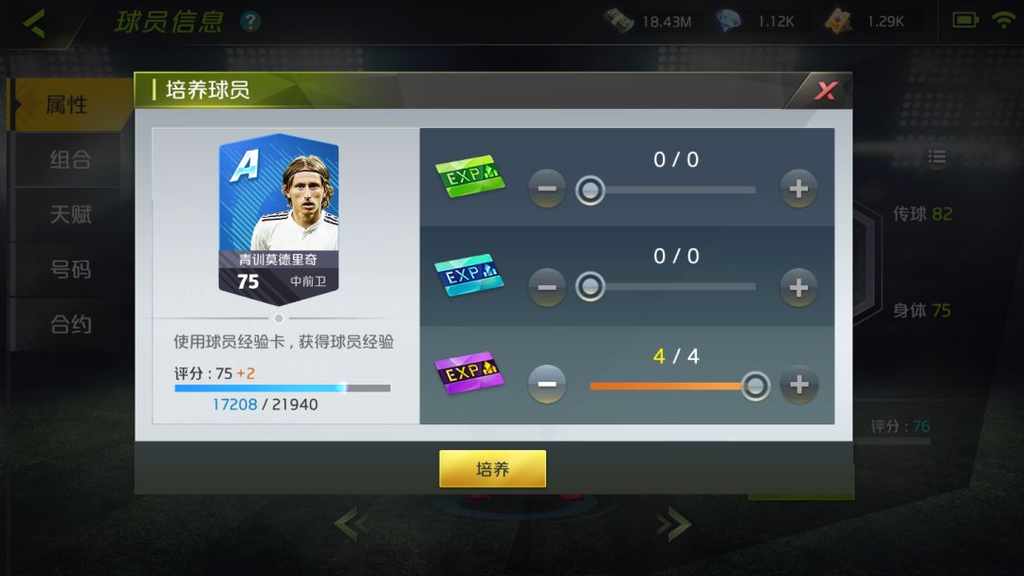
Task: Close the 培养球员 dialog
Action: pos(826,91)
